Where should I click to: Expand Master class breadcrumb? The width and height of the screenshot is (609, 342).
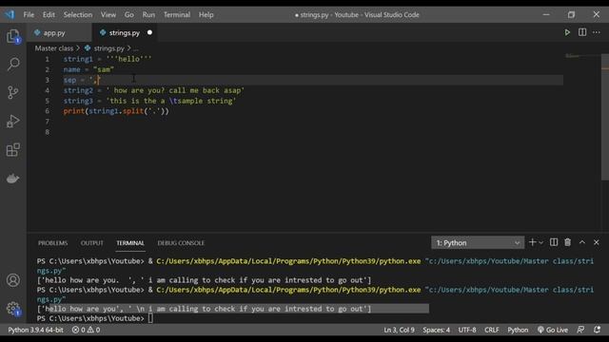tap(54, 48)
